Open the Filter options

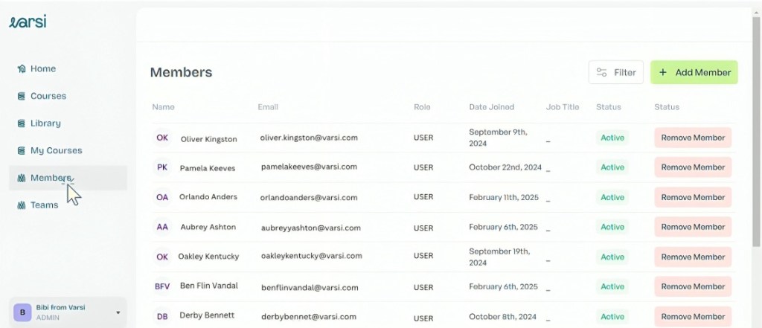[616, 72]
